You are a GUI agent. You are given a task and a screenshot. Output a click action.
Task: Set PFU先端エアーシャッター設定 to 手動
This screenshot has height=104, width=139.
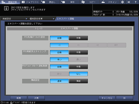click(x=79, y=38)
